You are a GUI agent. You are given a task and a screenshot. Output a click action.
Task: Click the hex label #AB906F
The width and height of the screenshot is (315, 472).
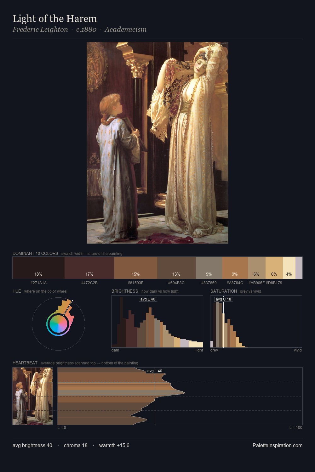click(256, 283)
